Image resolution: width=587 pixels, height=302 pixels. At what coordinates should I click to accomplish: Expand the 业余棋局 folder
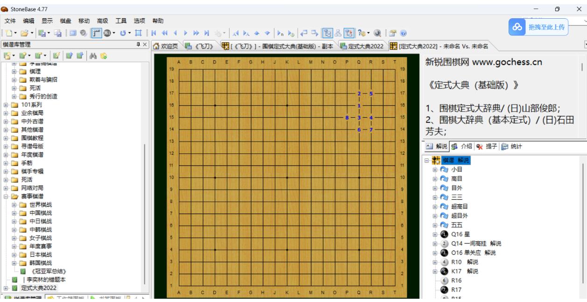coord(6,113)
